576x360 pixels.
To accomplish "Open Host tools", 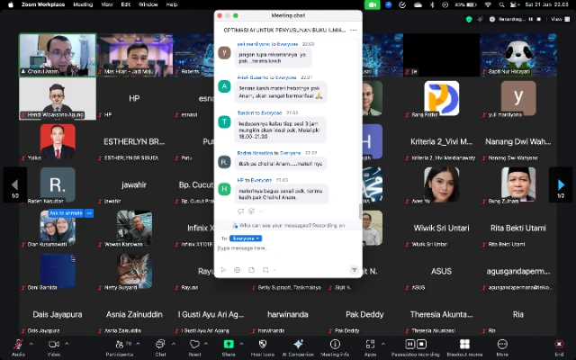I will (262, 345).
